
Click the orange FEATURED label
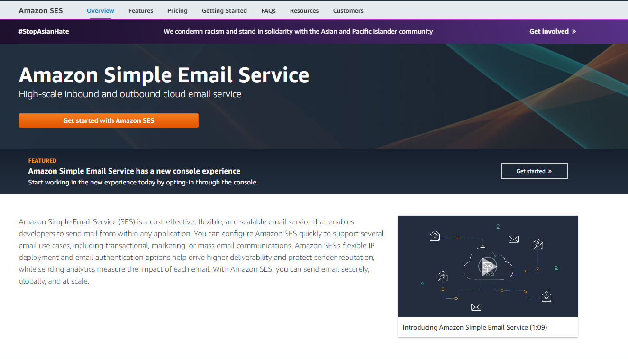(42, 161)
